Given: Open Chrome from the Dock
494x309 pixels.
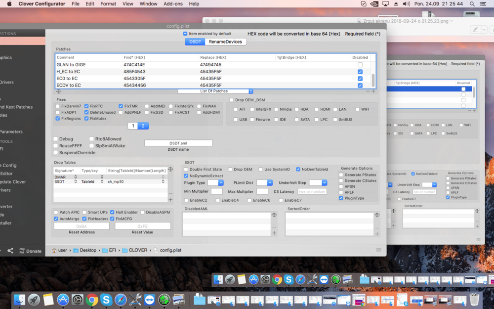Looking at the screenshot, I should [x=91, y=300].
